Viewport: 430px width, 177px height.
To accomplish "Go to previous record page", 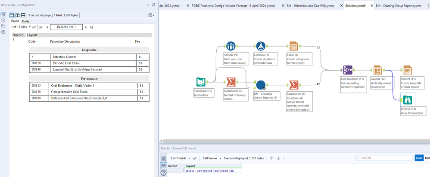I will (x=47, y=27).
